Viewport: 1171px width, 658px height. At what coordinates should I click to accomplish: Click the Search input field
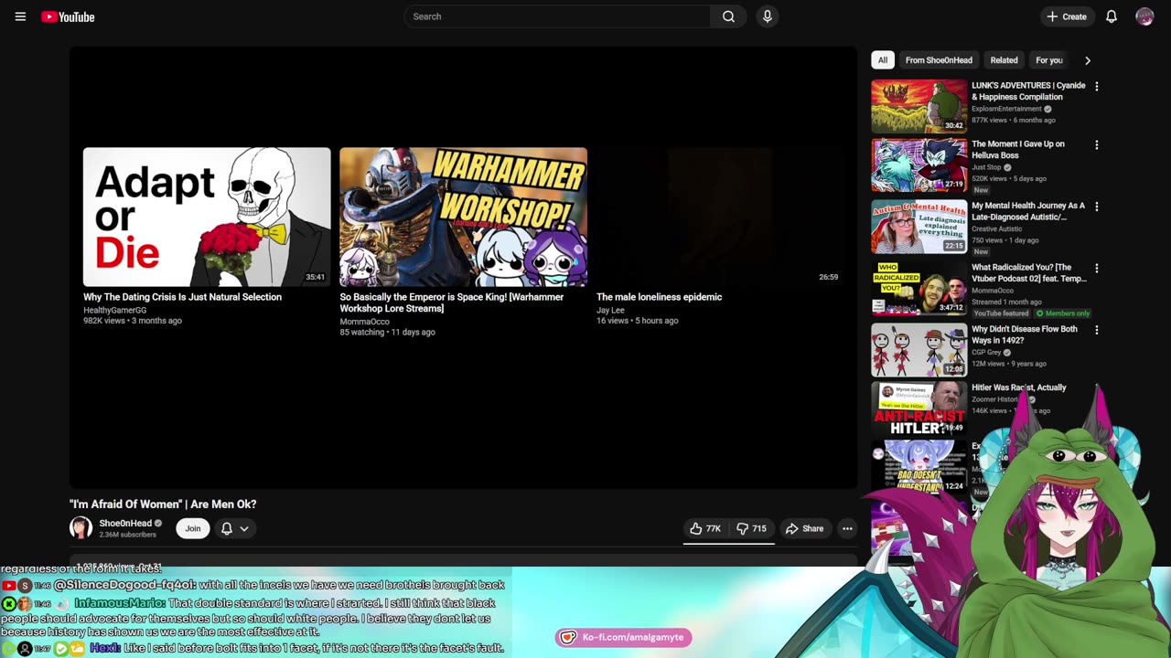556,16
